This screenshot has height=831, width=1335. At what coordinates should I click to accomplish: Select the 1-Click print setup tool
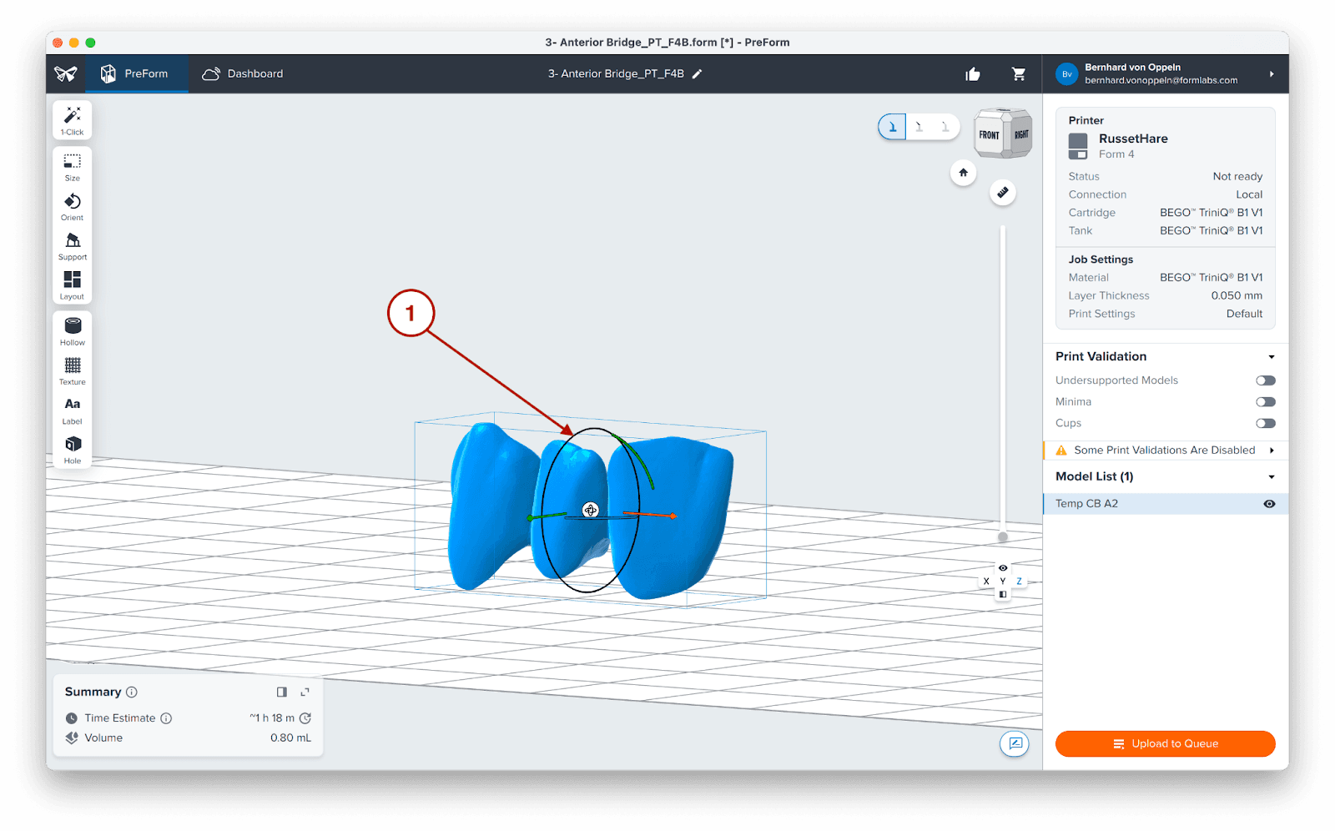(72, 119)
